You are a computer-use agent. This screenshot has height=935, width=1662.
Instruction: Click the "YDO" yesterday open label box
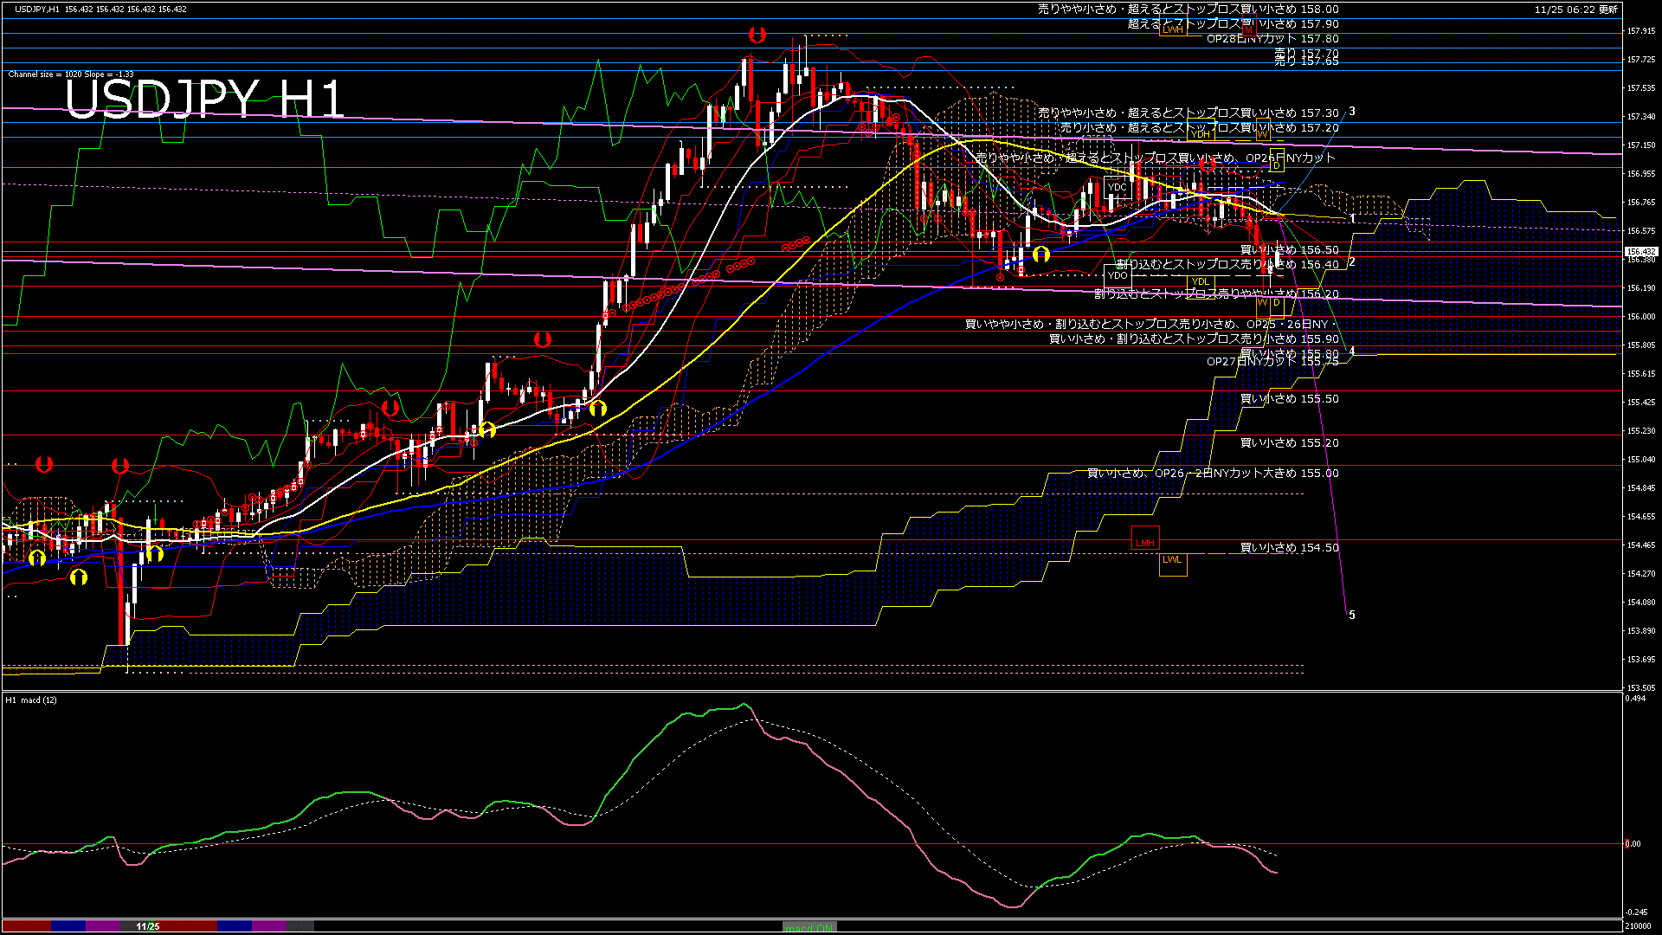tap(1118, 274)
